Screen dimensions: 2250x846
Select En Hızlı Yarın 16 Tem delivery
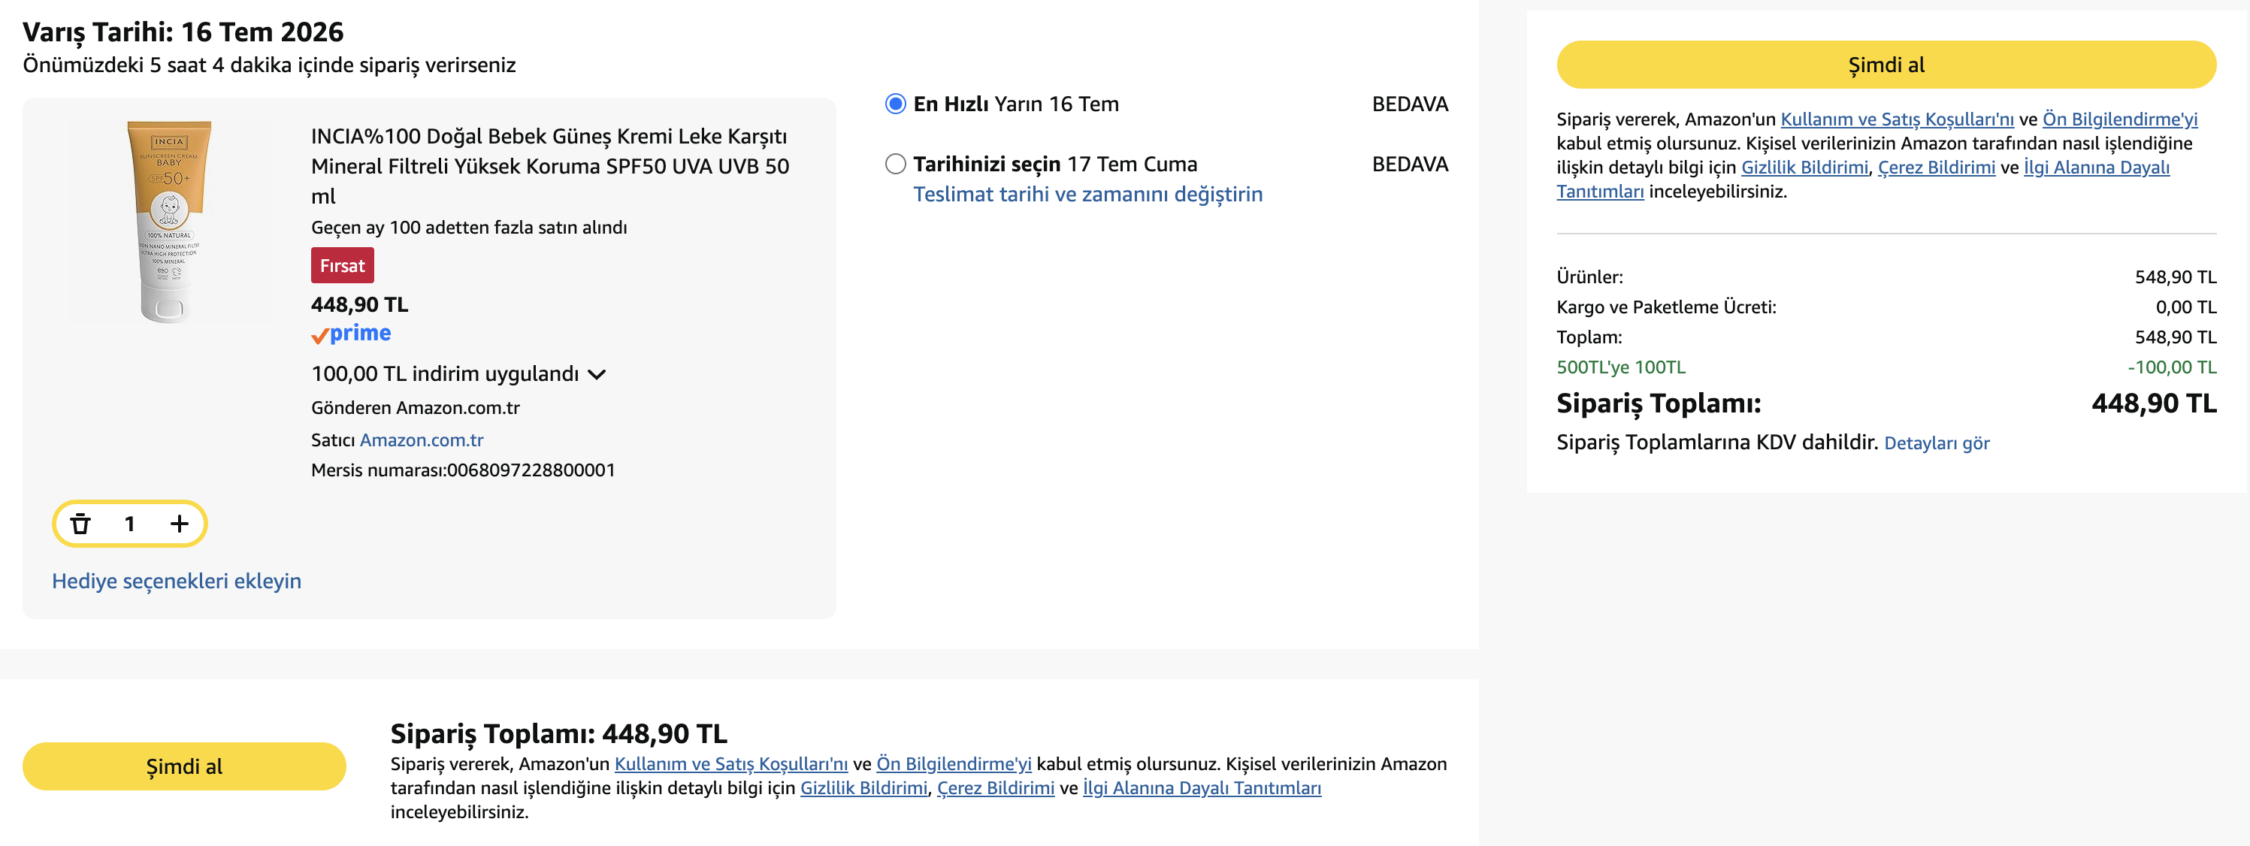click(x=895, y=104)
